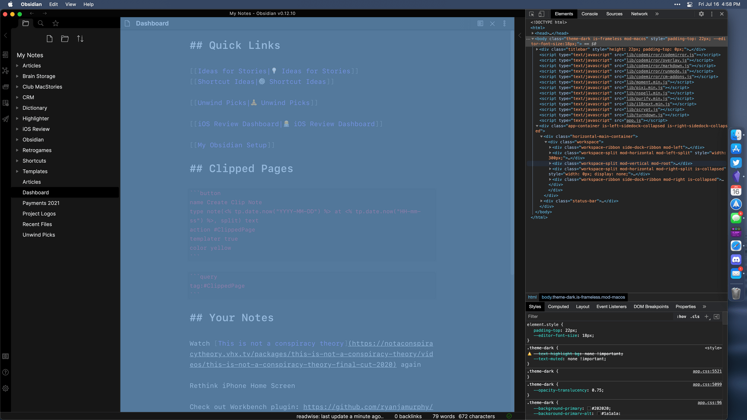747x420 pixels.
Task: Click the search icon in left sidebar
Action: click(40, 23)
